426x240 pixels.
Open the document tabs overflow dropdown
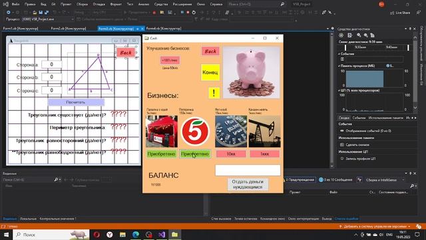[327, 28]
